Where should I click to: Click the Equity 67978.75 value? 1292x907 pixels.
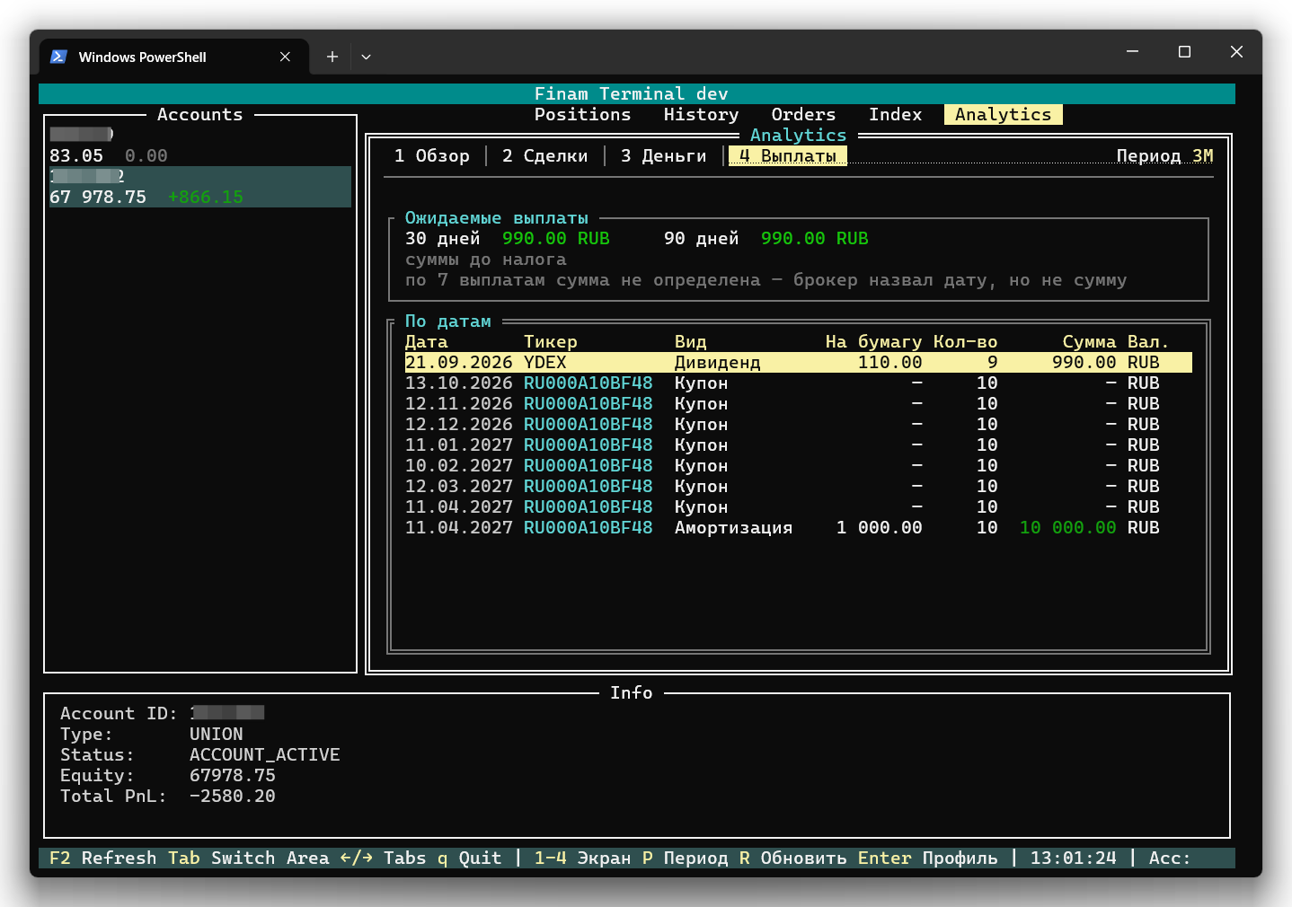(x=232, y=776)
